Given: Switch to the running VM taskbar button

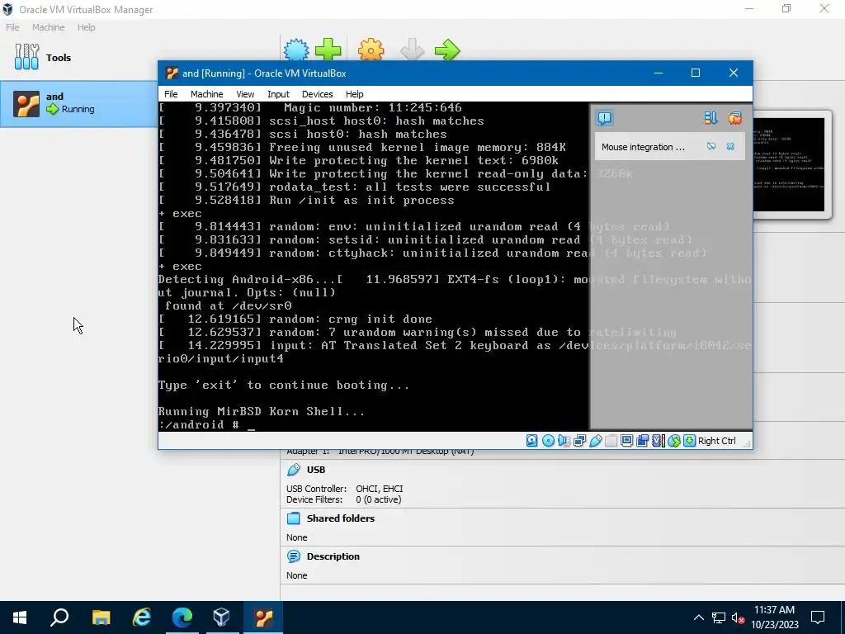Looking at the screenshot, I should [x=263, y=617].
